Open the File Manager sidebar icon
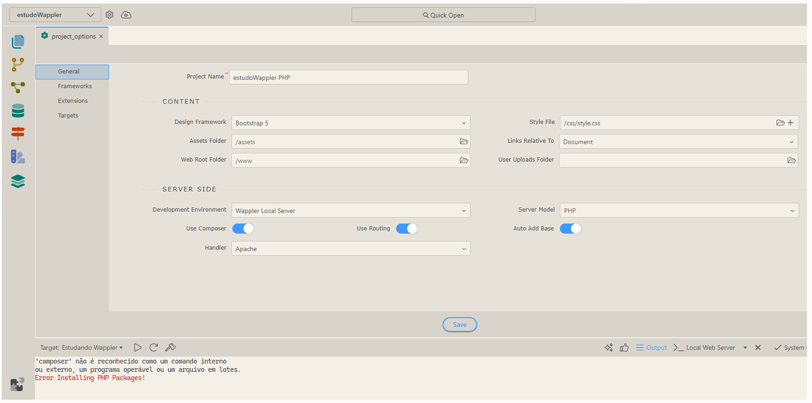Viewport: 812px width, 403px height. [18, 41]
